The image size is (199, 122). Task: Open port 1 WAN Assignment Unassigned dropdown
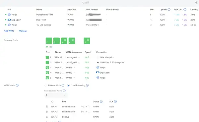point(73,57)
